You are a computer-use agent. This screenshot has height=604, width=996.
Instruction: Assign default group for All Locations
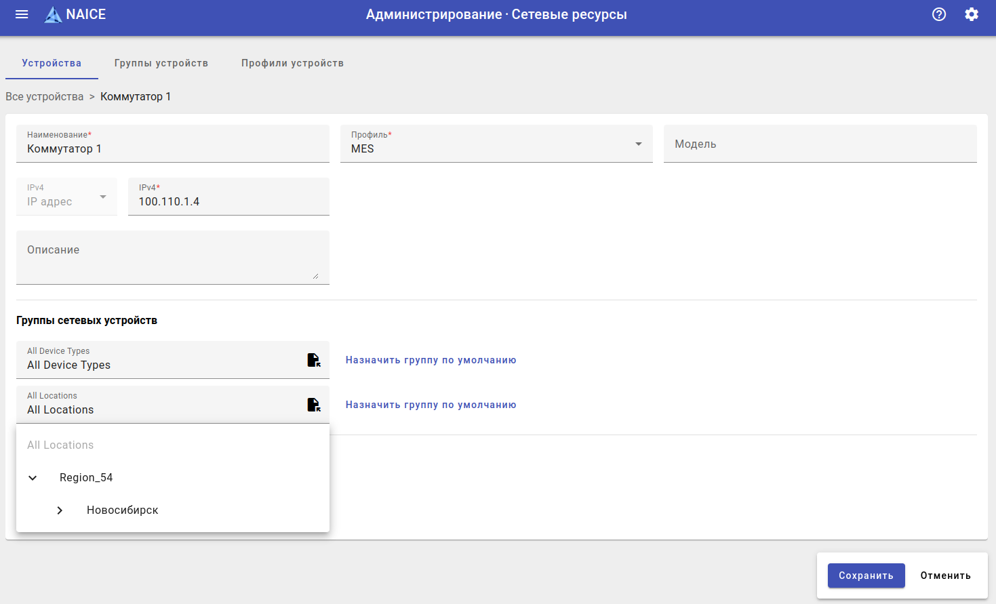pyautogui.click(x=431, y=405)
